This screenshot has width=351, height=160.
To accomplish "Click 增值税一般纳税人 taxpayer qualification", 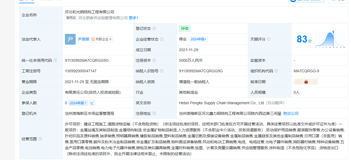I will pyautogui.click(x=194, y=82).
